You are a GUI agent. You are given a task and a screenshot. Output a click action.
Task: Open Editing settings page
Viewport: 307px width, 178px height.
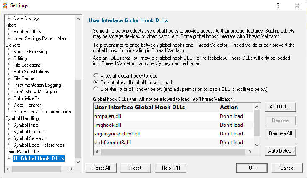(x=20, y=58)
